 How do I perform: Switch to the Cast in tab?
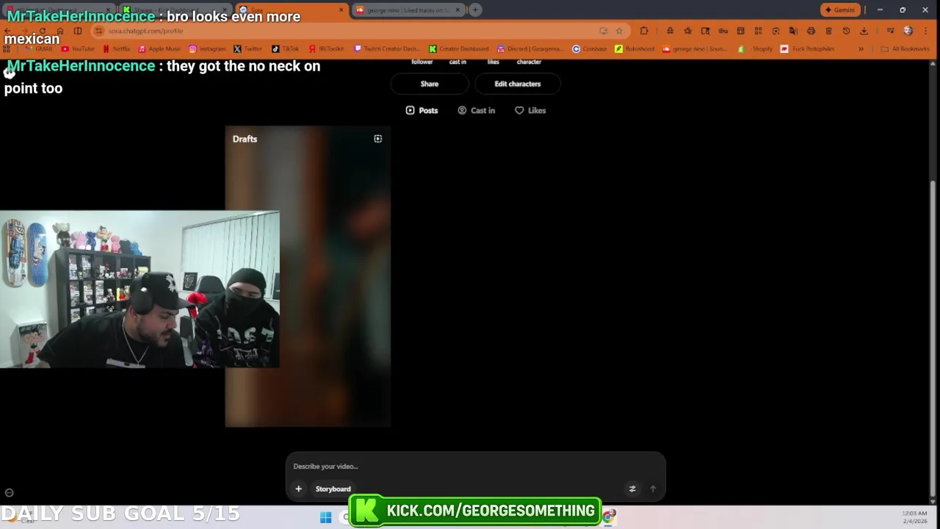pos(476,110)
